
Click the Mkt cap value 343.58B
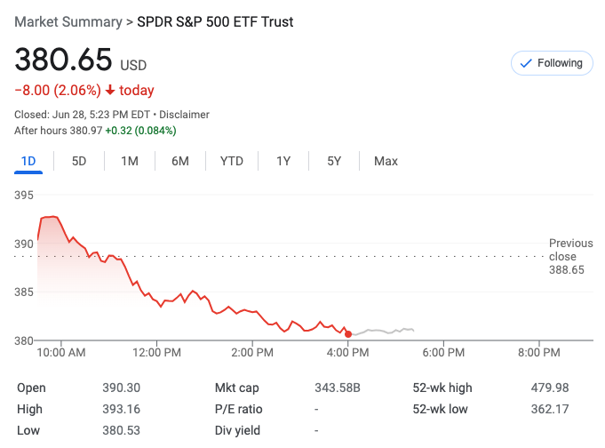(339, 388)
